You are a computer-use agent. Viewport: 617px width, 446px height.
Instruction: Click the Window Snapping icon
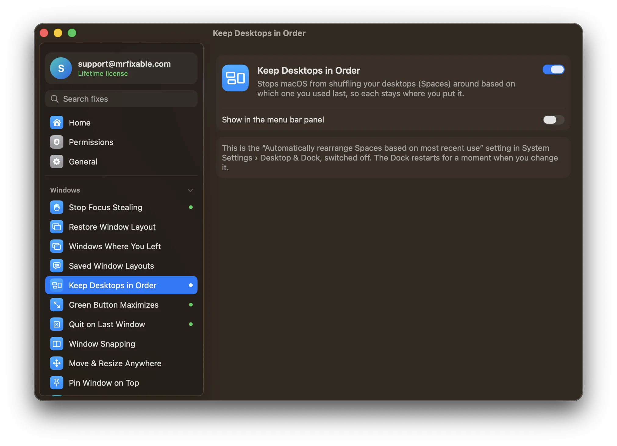coord(57,344)
